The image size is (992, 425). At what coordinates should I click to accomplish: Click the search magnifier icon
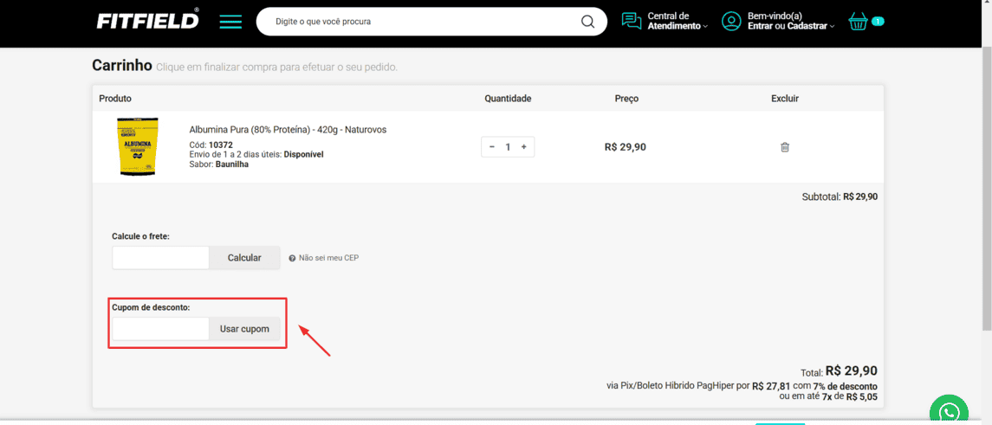(587, 22)
